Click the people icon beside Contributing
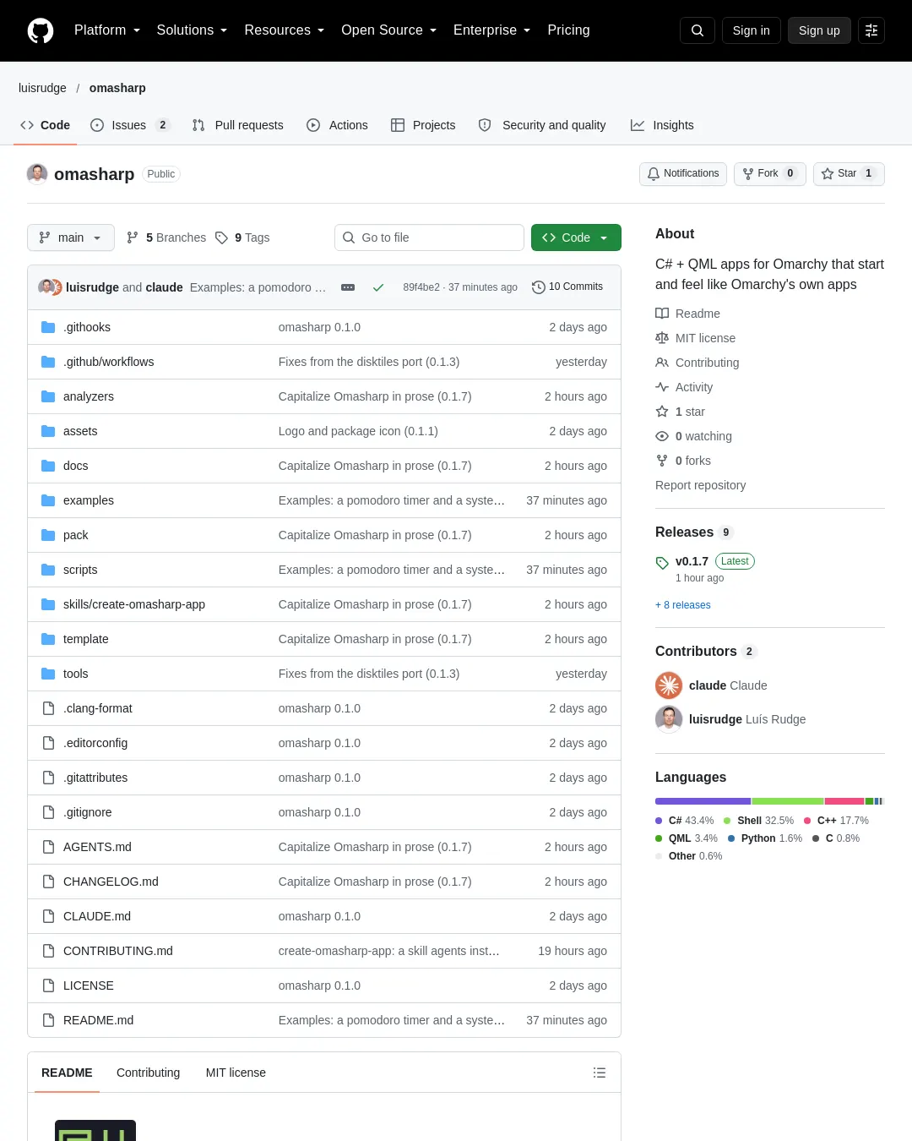The image size is (912, 1141). (662, 363)
